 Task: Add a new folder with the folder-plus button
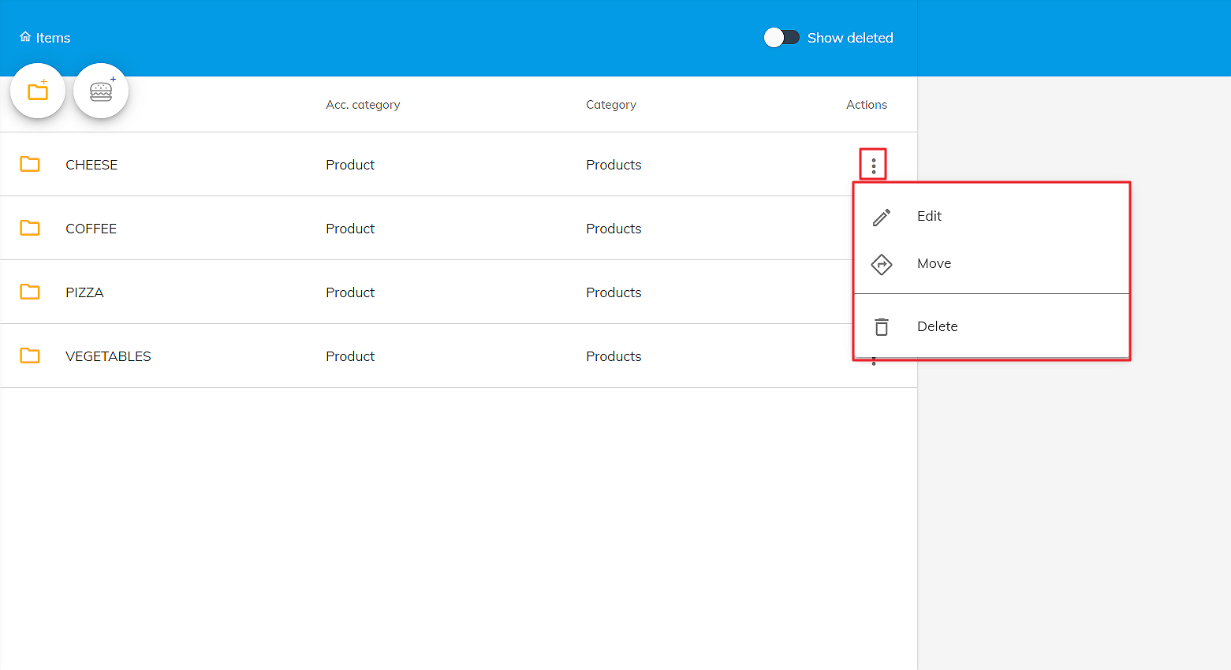click(38, 91)
